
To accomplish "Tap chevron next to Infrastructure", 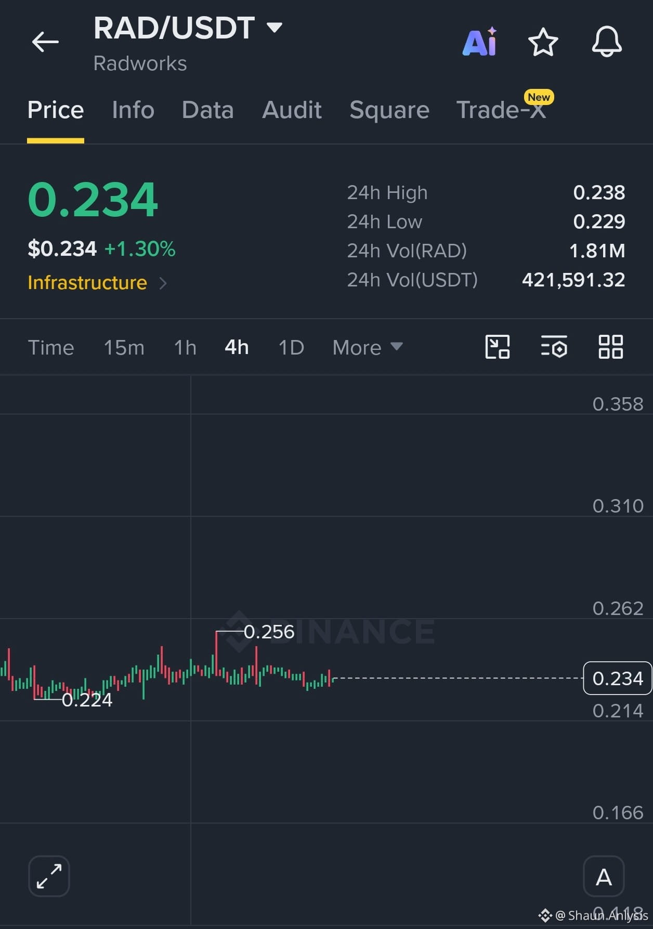I will click(x=163, y=283).
